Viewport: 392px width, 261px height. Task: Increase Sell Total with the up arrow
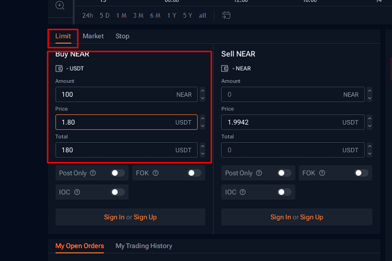[x=370, y=146]
